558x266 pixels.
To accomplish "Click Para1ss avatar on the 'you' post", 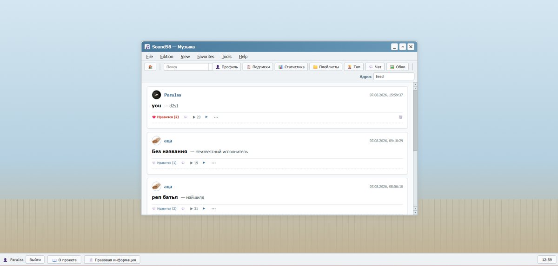I will tap(157, 95).
